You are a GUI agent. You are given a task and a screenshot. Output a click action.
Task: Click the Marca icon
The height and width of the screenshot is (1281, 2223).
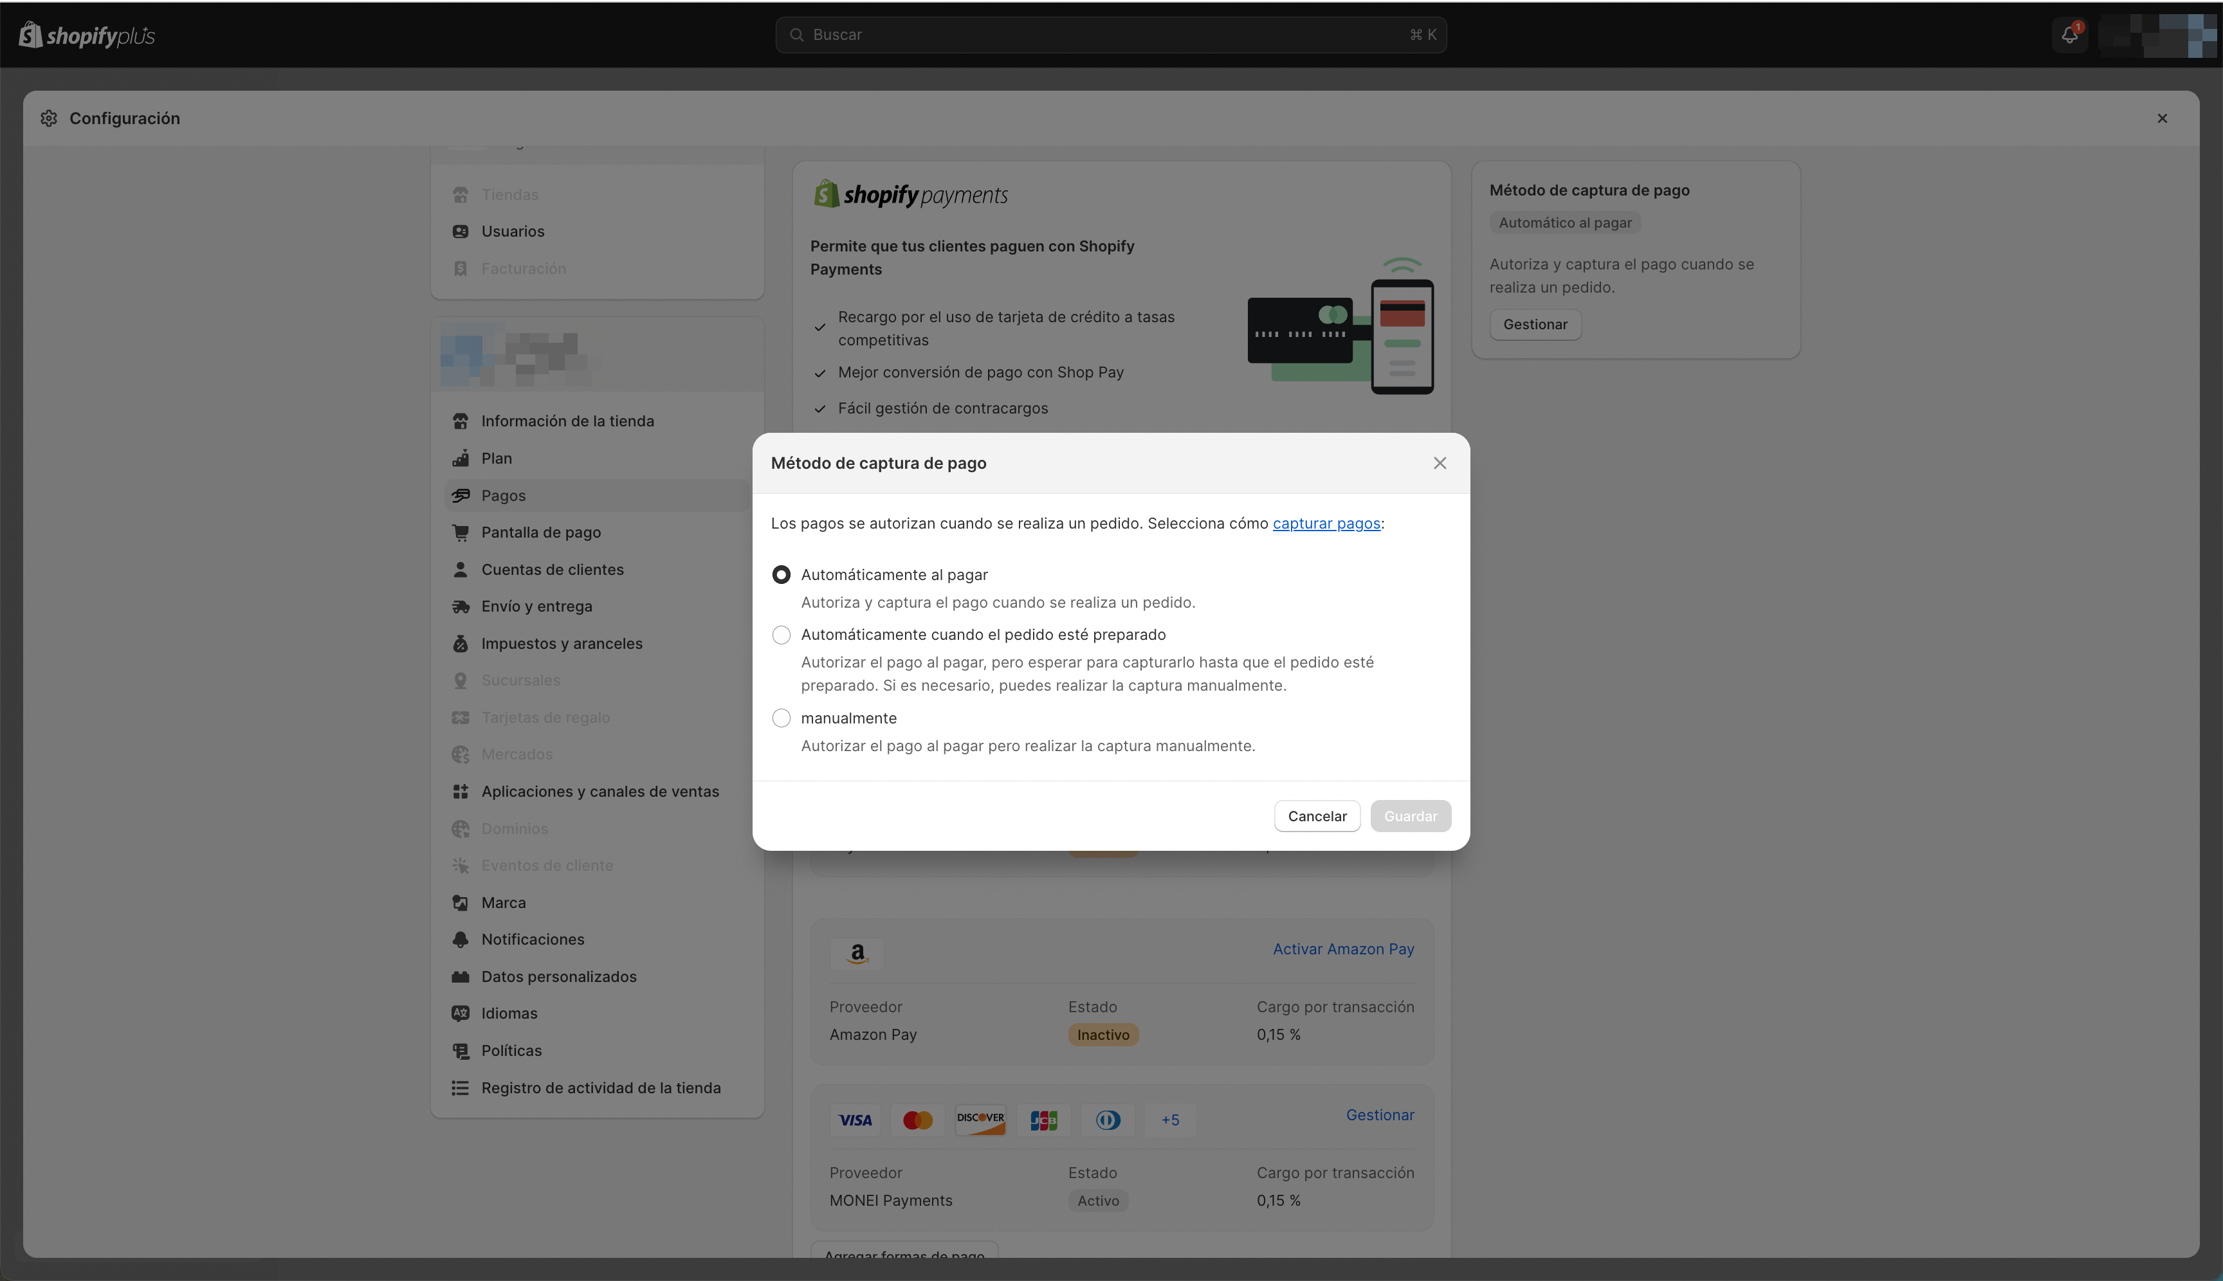coord(461,903)
